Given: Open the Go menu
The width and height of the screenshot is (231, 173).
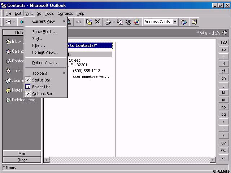Looking at the screenshot, I should (x=39, y=14).
